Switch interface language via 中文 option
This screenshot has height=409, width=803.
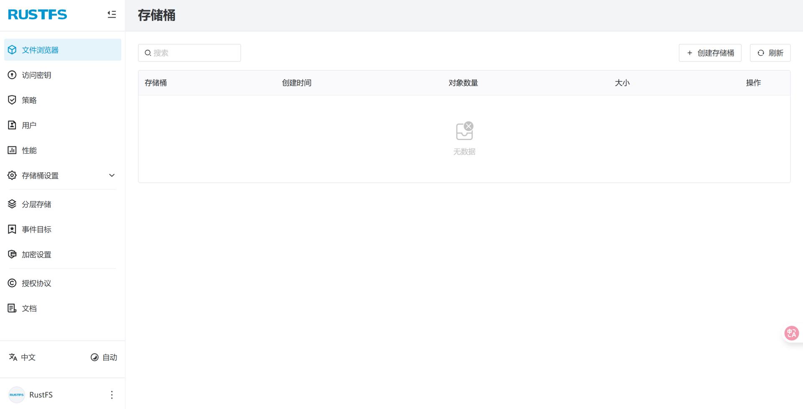coord(22,357)
